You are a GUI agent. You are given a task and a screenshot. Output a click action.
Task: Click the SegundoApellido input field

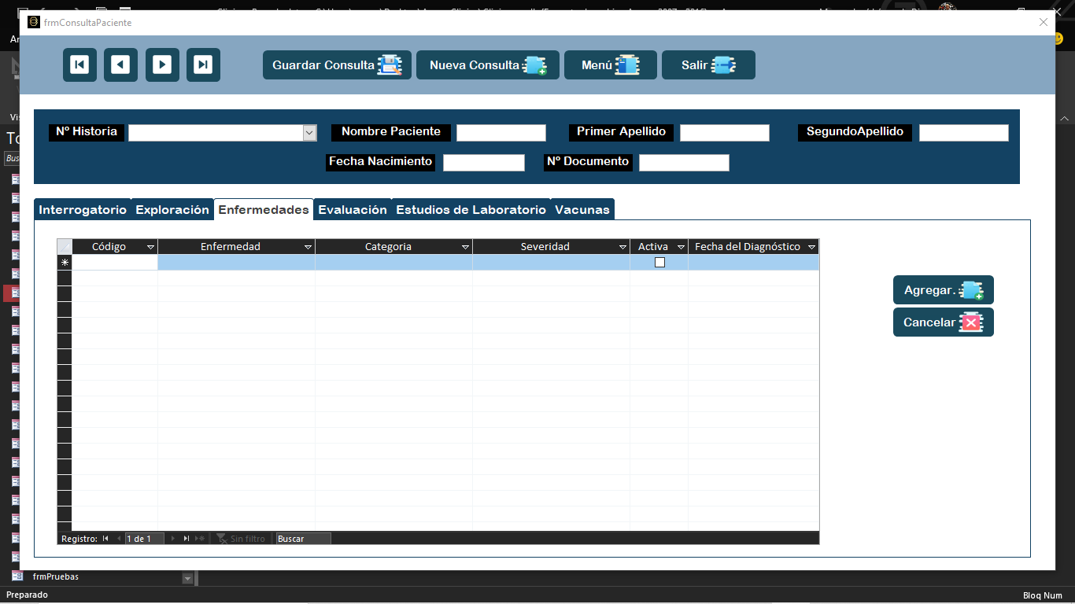[x=964, y=133]
